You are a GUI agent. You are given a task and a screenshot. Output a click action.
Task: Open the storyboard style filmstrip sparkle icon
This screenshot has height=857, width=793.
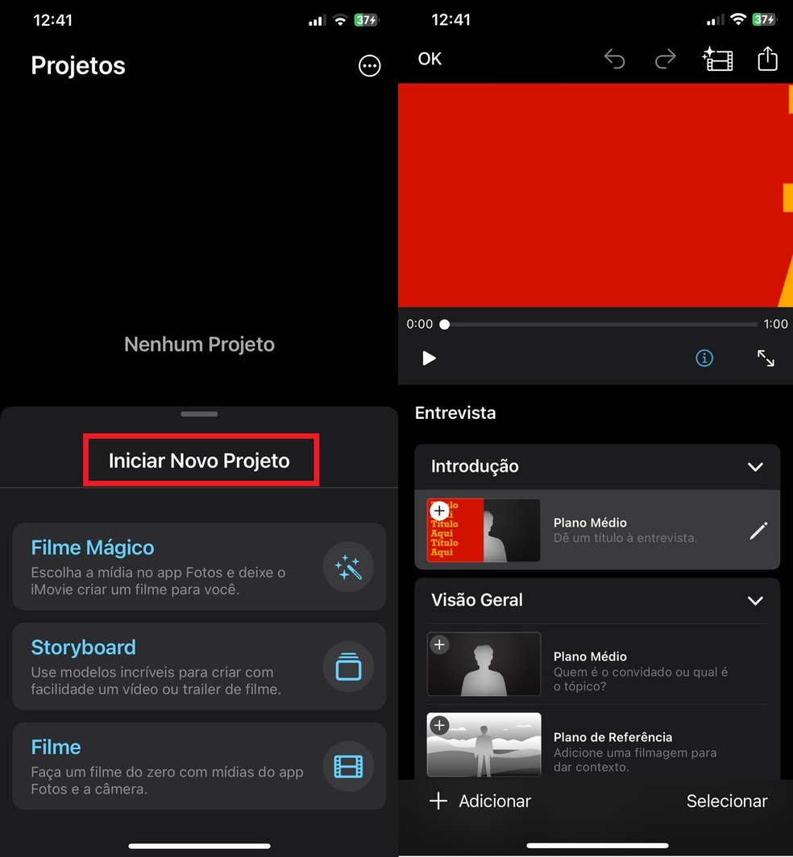[x=717, y=59]
